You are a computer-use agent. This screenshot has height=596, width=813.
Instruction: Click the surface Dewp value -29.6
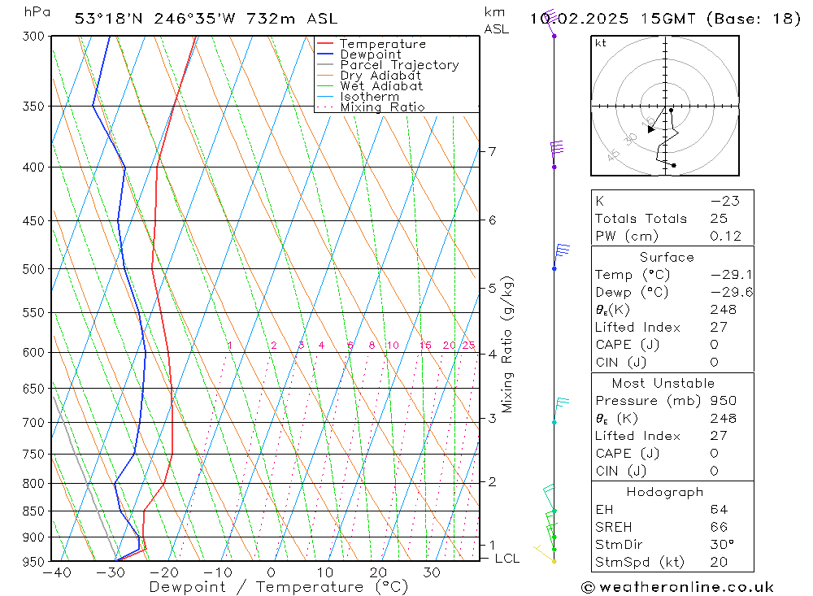click(x=732, y=292)
